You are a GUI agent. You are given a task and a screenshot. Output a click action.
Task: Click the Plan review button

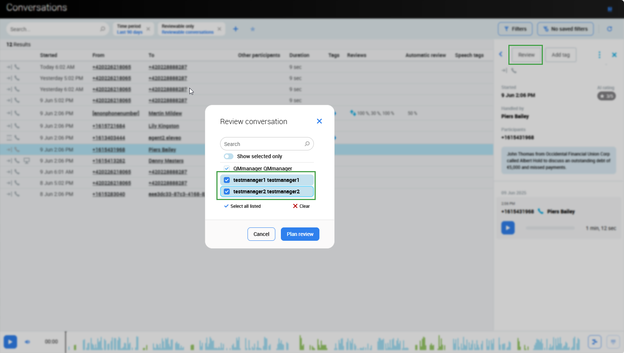(x=300, y=234)
